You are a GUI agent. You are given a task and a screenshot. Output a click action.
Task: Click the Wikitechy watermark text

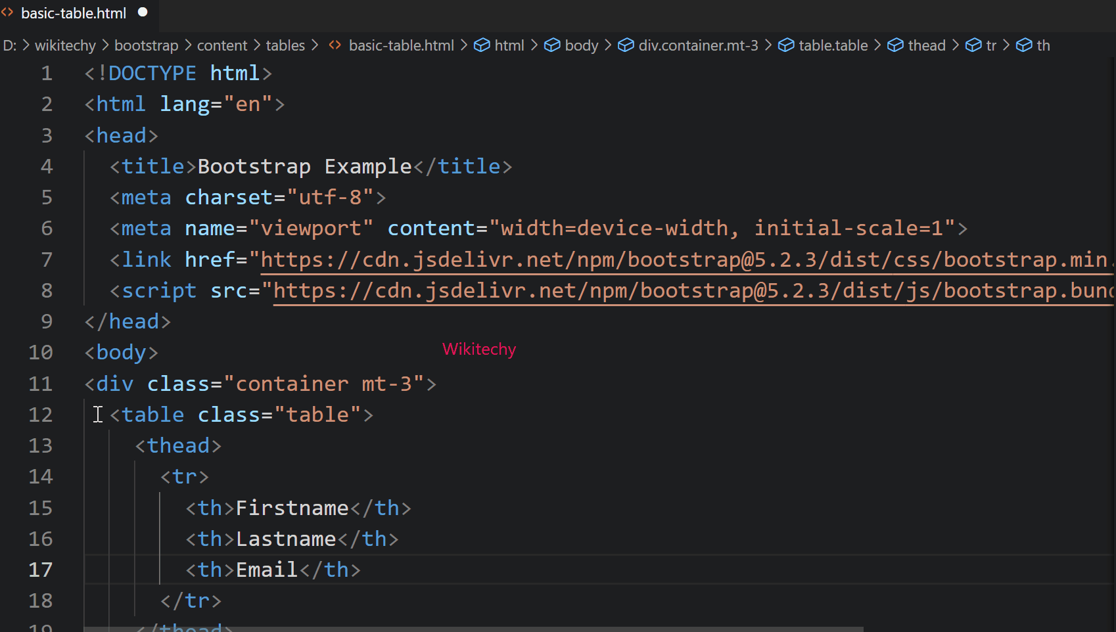click(479, 349)
